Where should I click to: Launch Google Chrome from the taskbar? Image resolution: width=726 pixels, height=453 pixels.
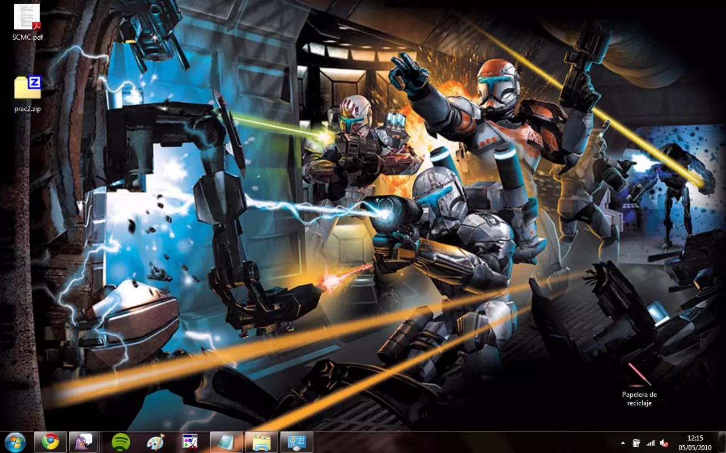50,442
